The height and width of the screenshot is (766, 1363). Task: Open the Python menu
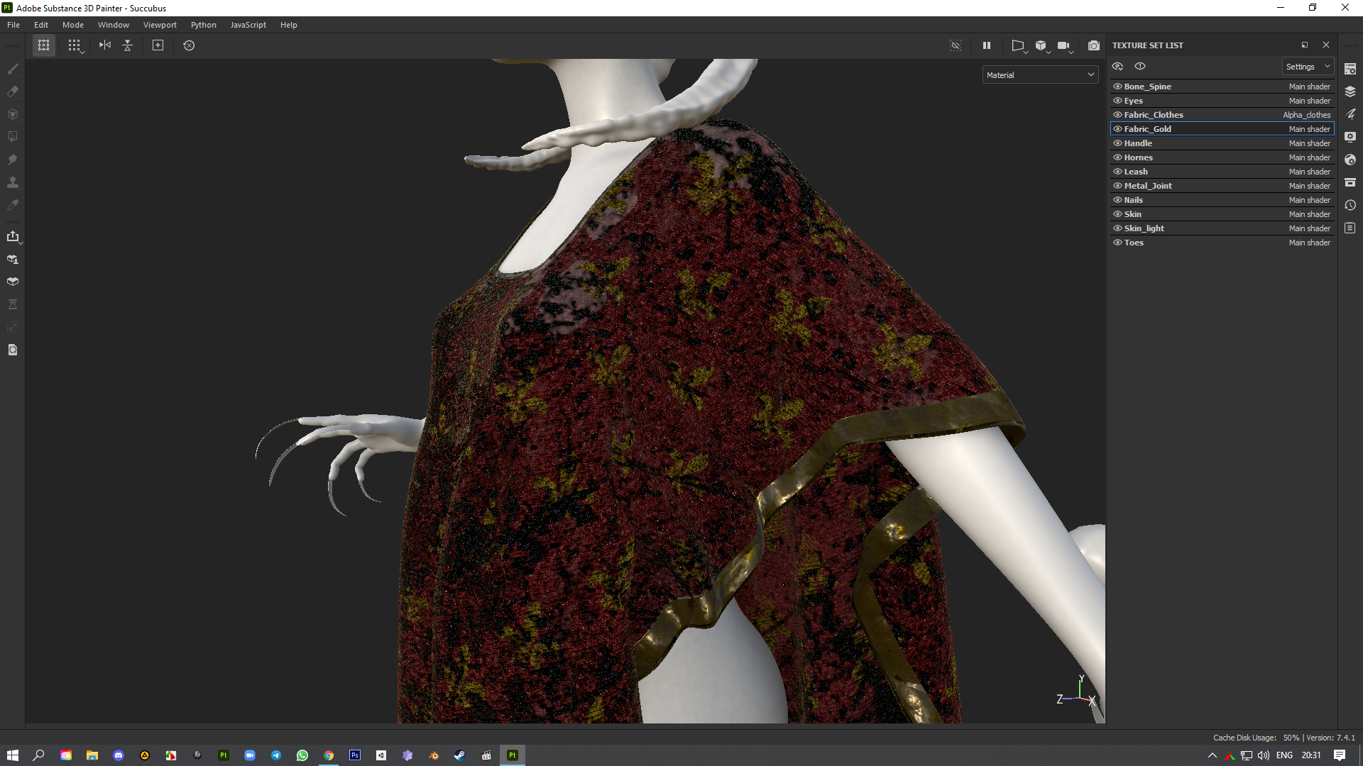(x=203, y=25)
